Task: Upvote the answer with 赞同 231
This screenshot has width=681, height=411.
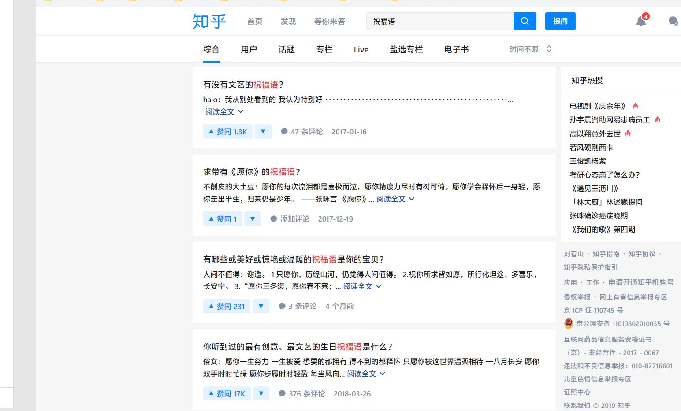Action: 227,306
